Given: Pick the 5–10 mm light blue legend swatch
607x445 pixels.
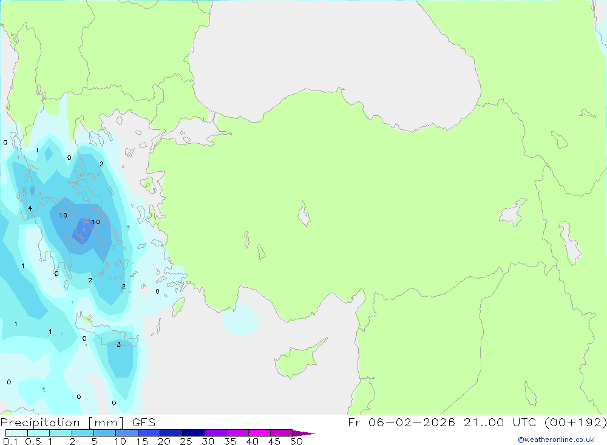Looking at the screenshot, I should (x=105, y=433).
